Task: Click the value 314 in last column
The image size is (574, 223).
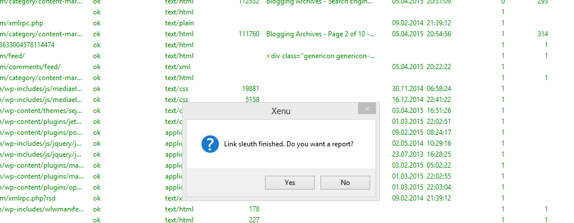Action: tap(543, 34)
